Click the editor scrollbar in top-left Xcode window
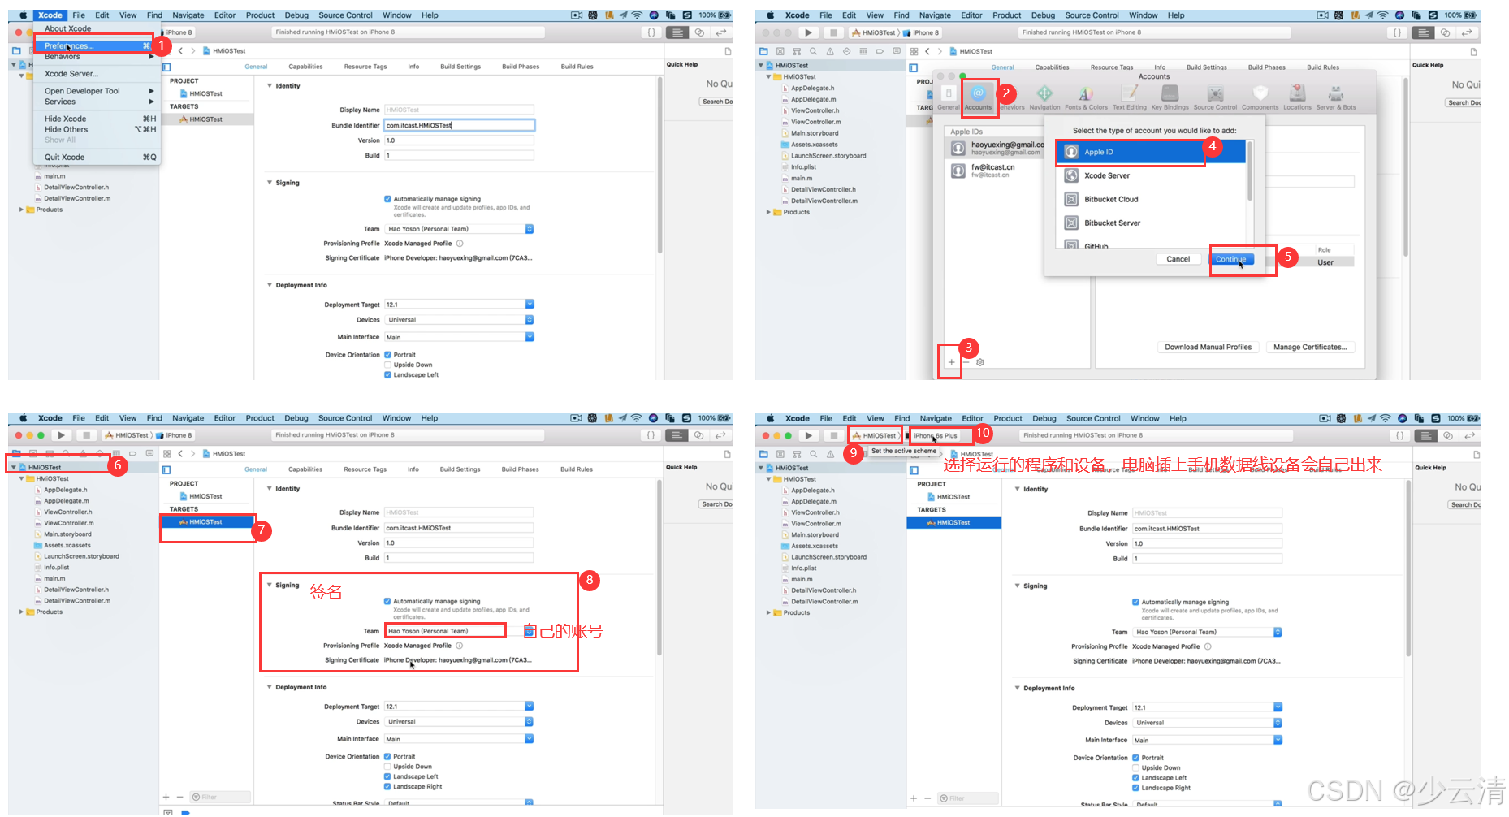 coord(659,166)
